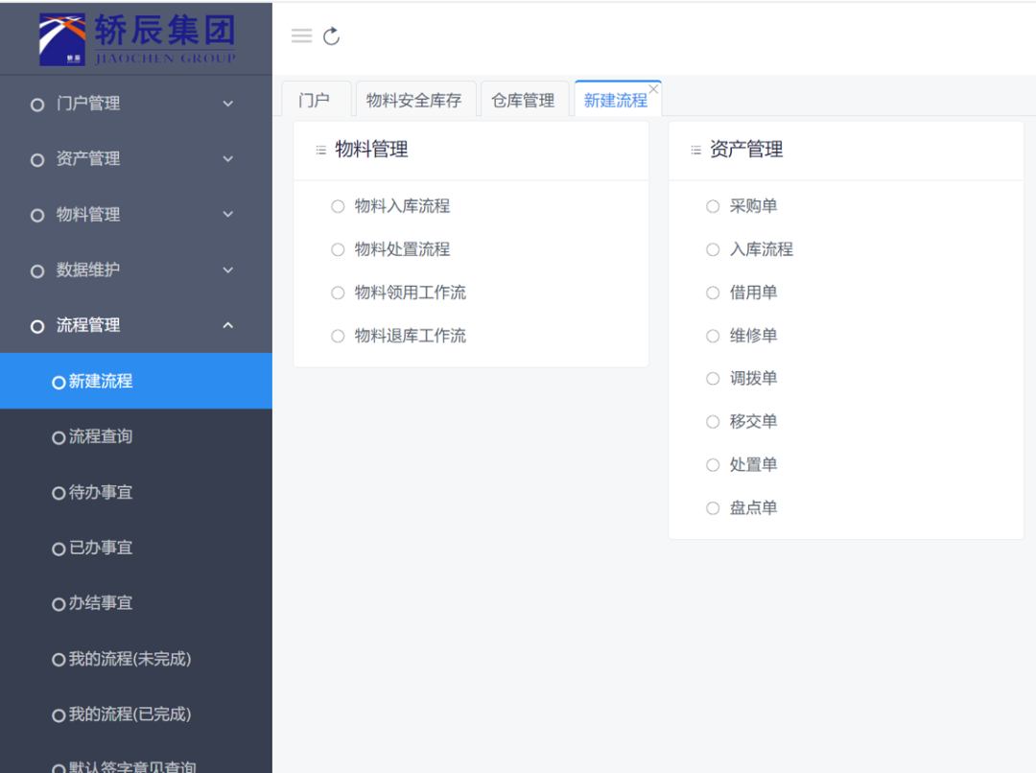The height and width of the screenshot is (773, 1036).
Task: Switch to the 仓库管理 tab
Action: 523,101
